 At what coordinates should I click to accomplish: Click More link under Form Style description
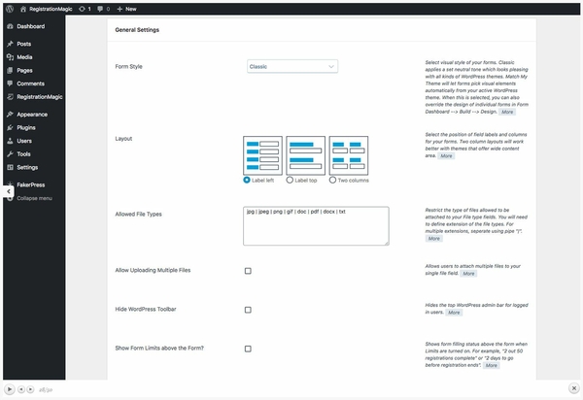coord(507,112)
